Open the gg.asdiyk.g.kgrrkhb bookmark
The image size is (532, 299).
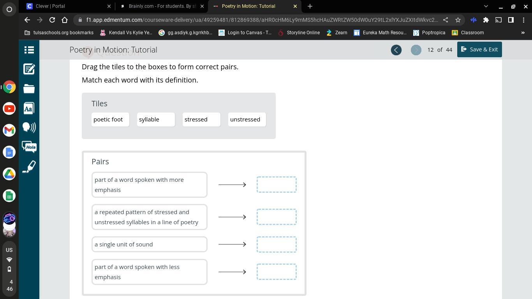click(x=186, y=33)
